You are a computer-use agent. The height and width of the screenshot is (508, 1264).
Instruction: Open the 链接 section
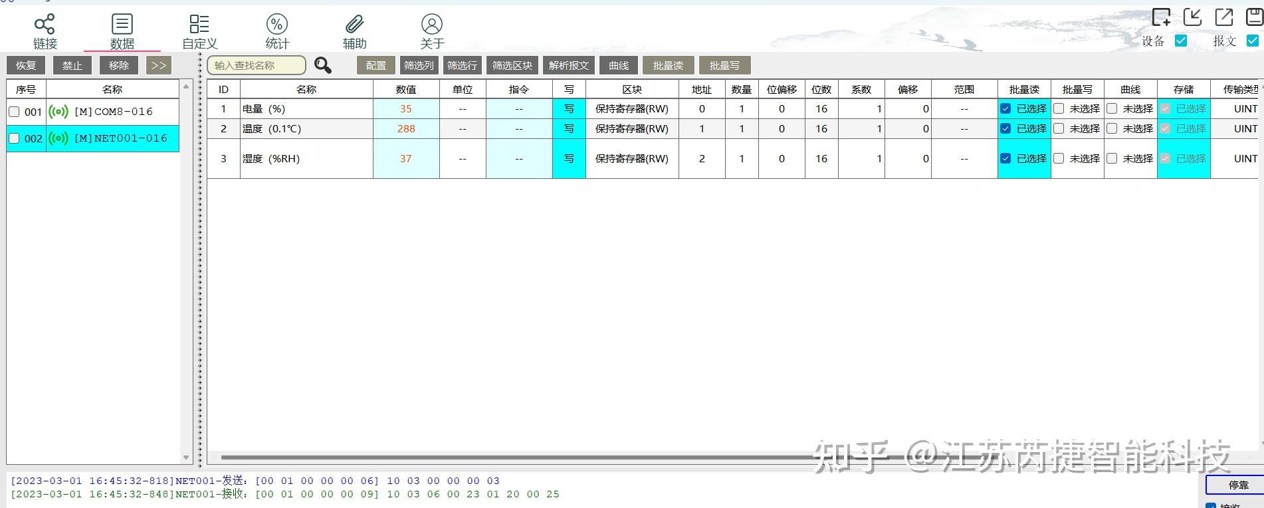point(45,31)
